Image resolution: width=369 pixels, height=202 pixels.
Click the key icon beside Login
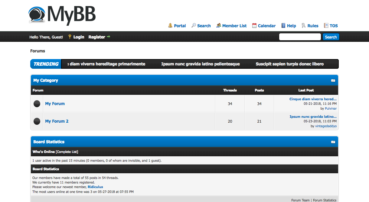pos(70,37)
